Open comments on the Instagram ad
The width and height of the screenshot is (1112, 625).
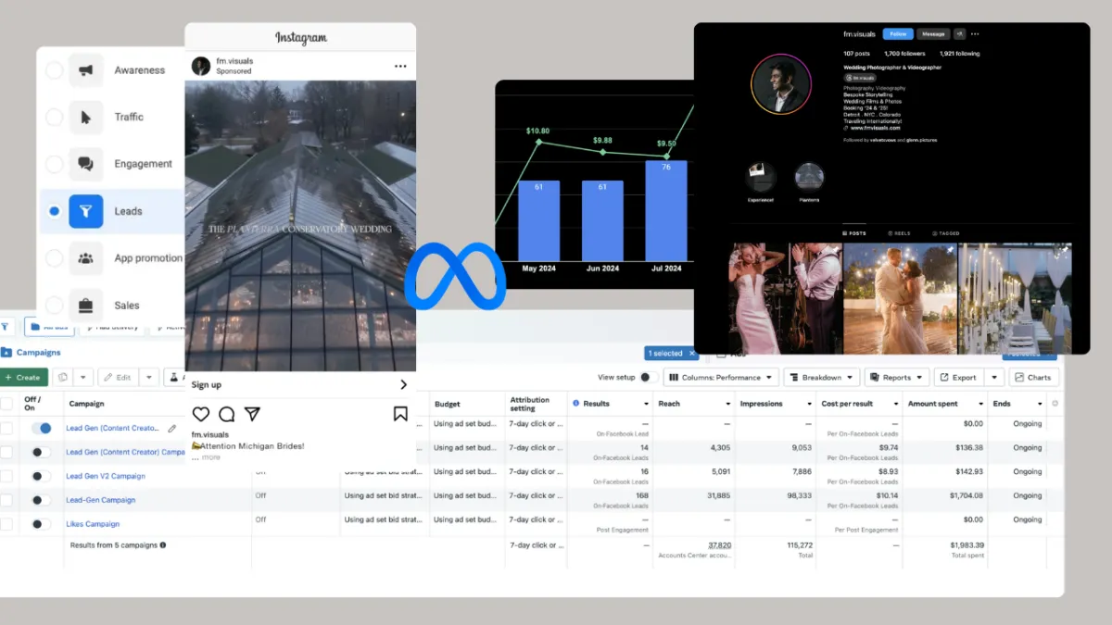pyautogui.click(x=226, y=414)
